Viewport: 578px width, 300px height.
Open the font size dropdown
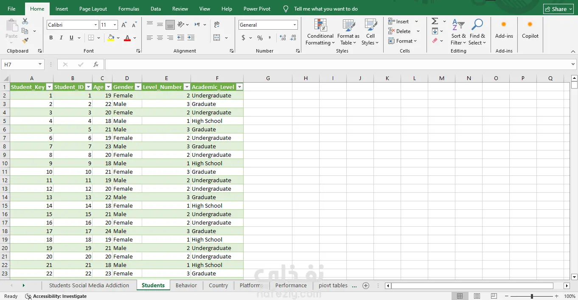115,25
